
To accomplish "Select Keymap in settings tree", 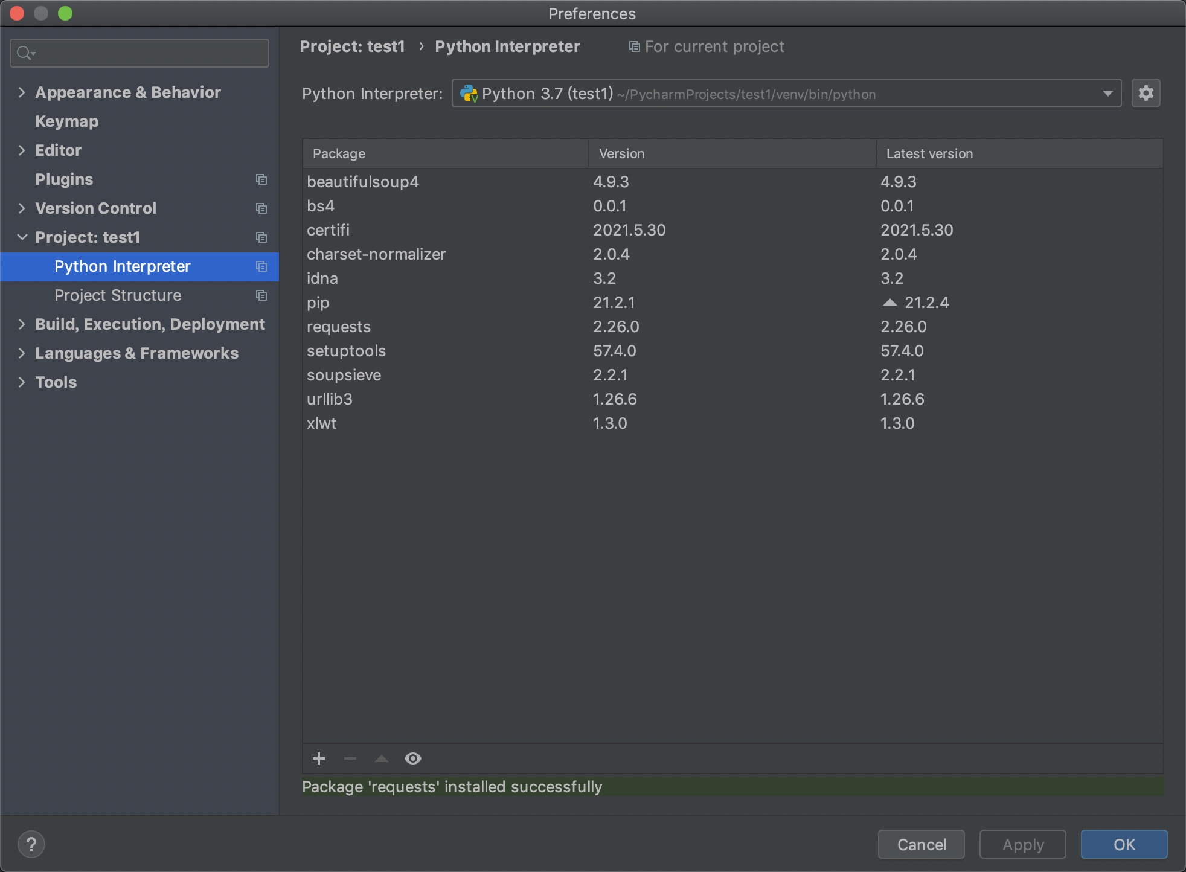I will [x=66, y=121].
